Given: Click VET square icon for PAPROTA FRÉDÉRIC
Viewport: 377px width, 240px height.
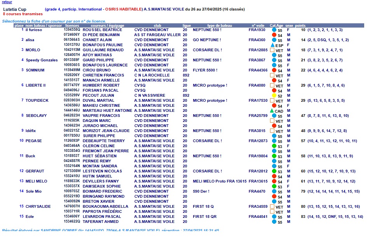Looking at the screenshot, I should [x=272, y=212].
